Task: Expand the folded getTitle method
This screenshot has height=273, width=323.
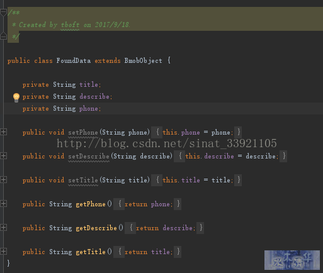Action: (x=3, y=252)
